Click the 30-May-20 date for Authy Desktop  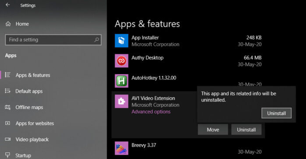coord(250,64)
